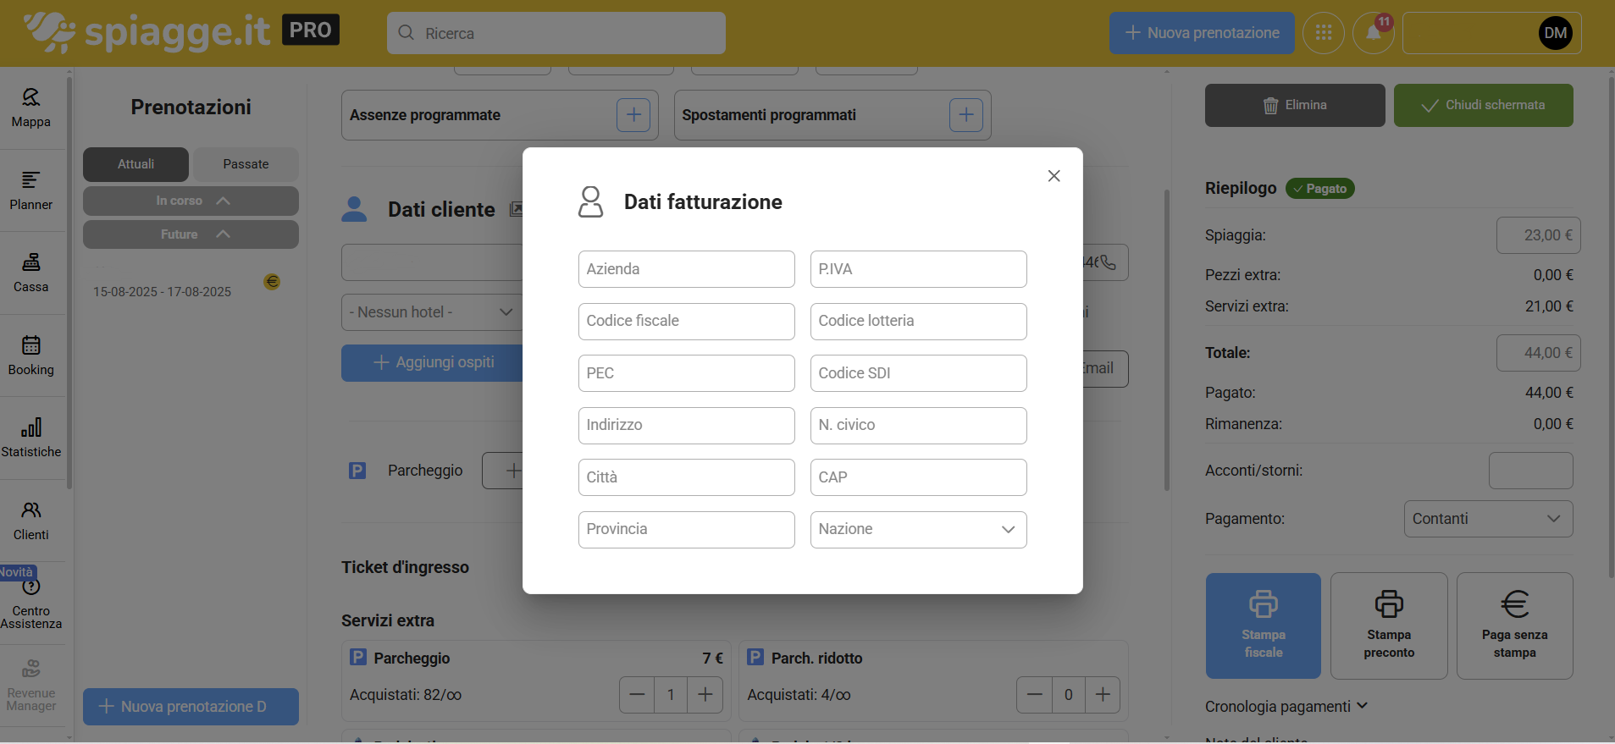Switch to Passate tab
The height and width of the screenshot is (744, 1615).
pyautogui.click(x=246, y=164)
